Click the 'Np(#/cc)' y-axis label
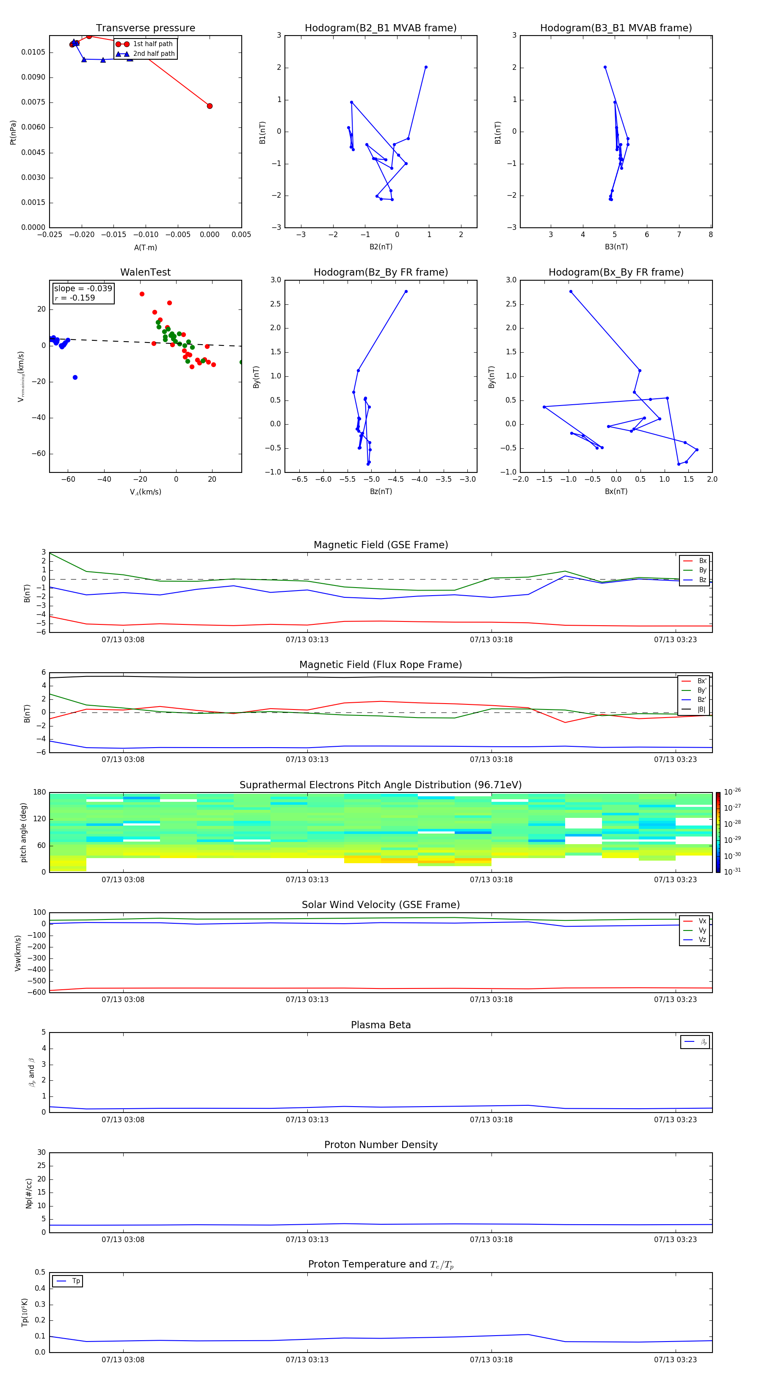The width and height of the screenshot is (762, 1397). tap(29, 1193)
